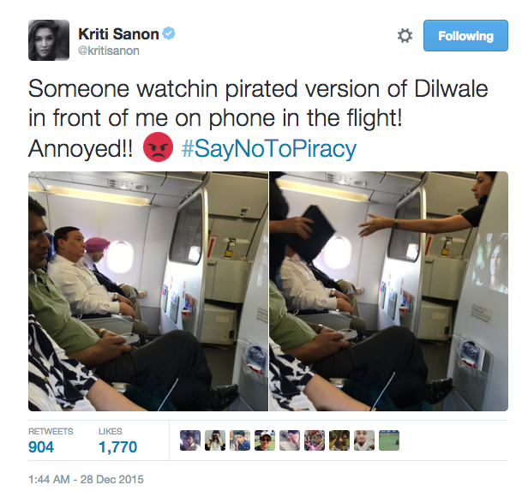Open the @kritisanon handle link
The image size is (528, 491).
108,51
